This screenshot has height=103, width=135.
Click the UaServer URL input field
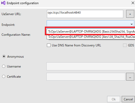click(x=85, y=14)
